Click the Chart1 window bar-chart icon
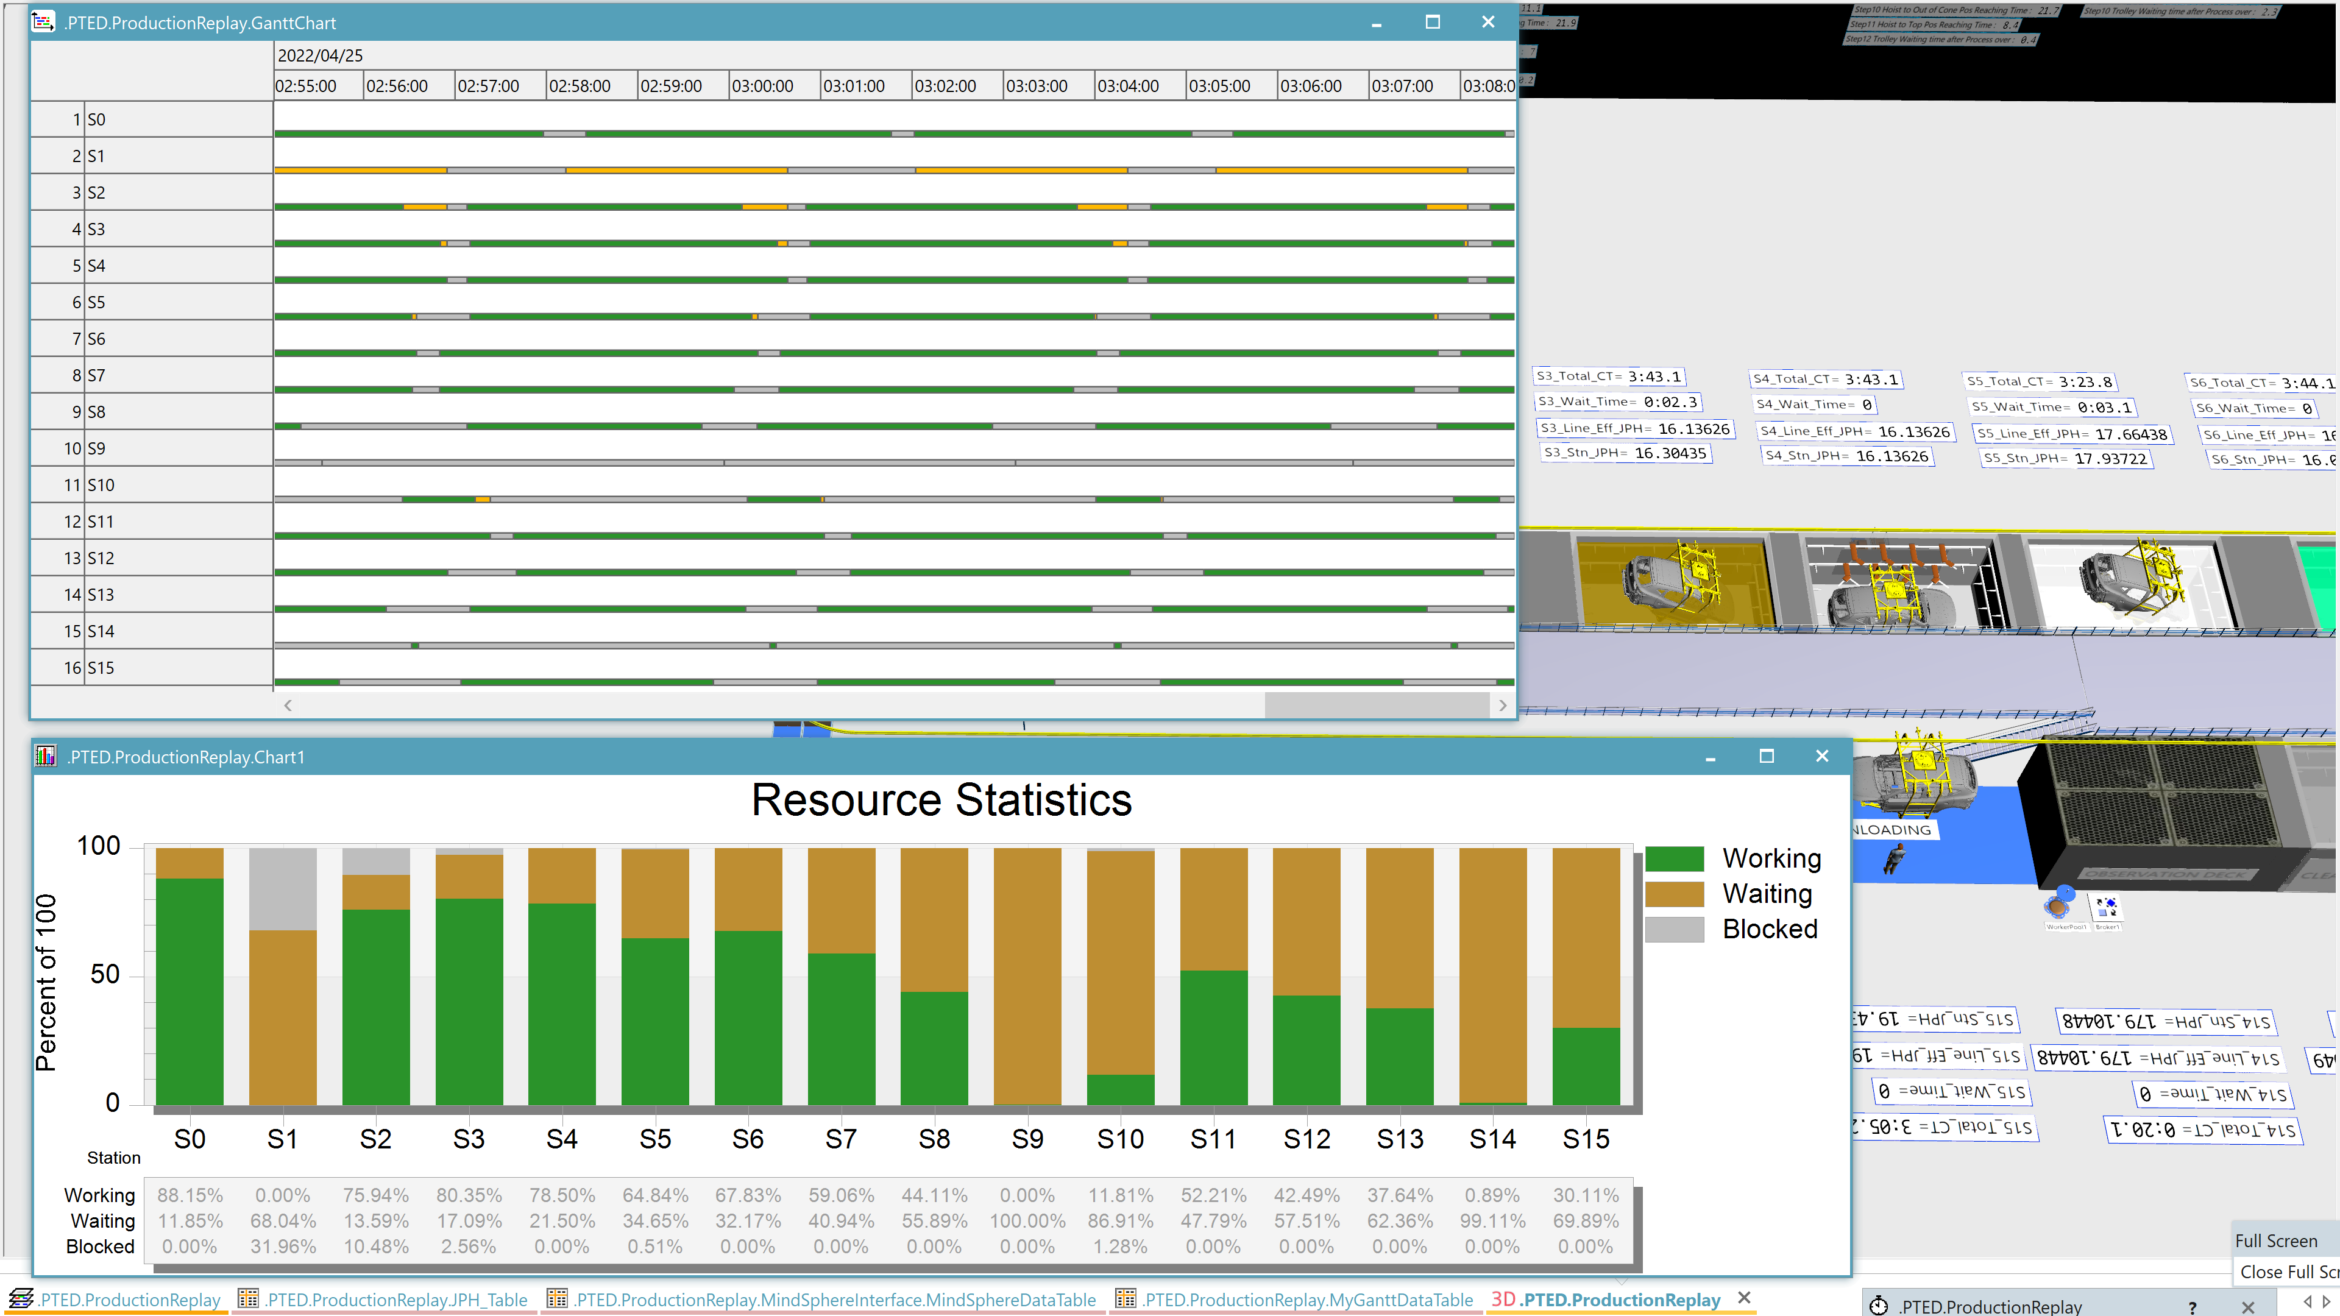The height and width of the screenshot is (1316, 2340). coord(46,757)
